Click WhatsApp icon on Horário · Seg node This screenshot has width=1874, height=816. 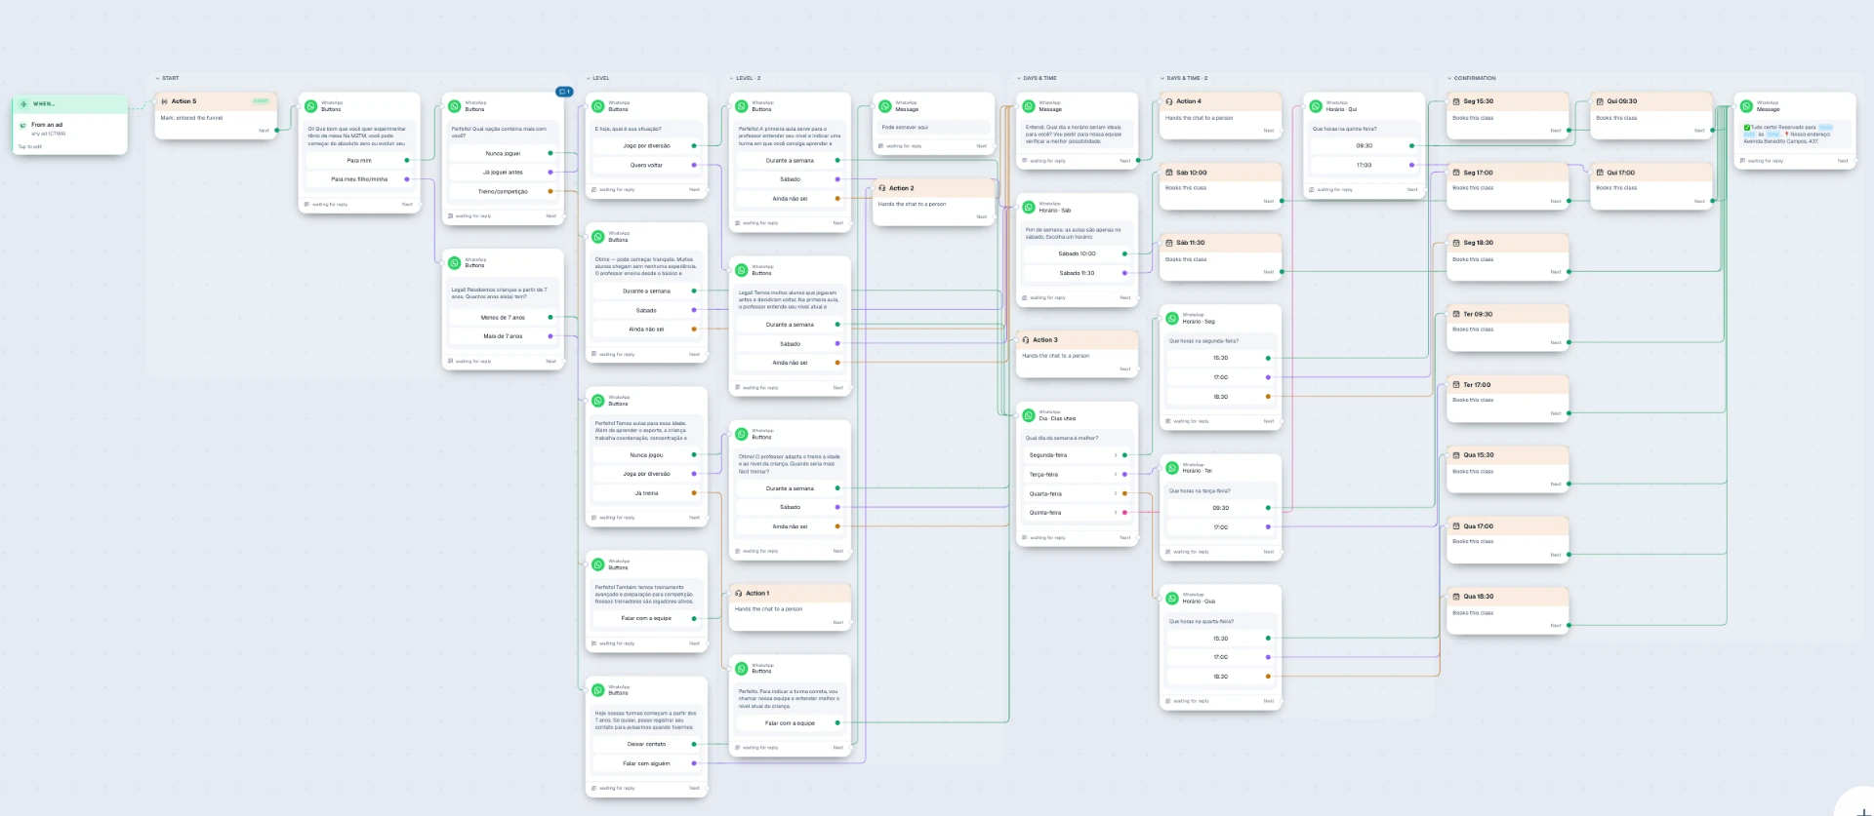[x=1172, y=318]
